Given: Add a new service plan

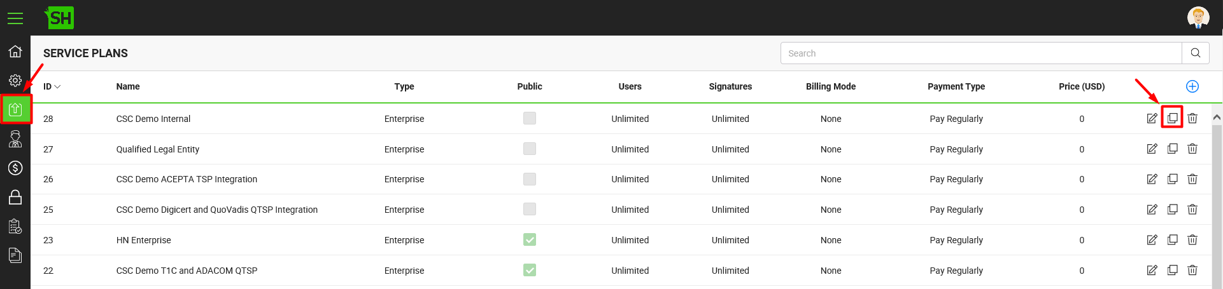Looking at the screenshot, I should (x=1192, y=86).
